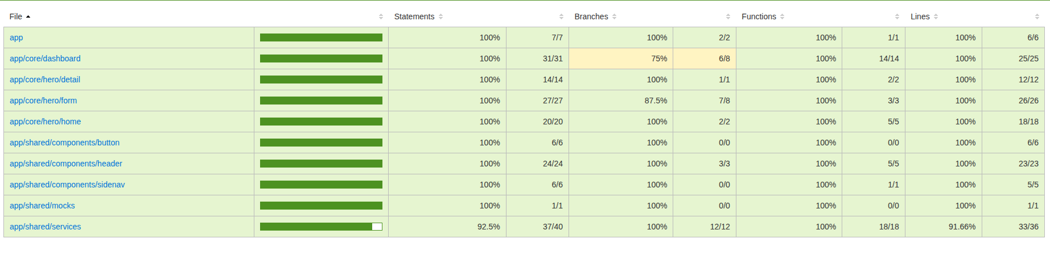Open app/shared/components/header link

point(66,164)
